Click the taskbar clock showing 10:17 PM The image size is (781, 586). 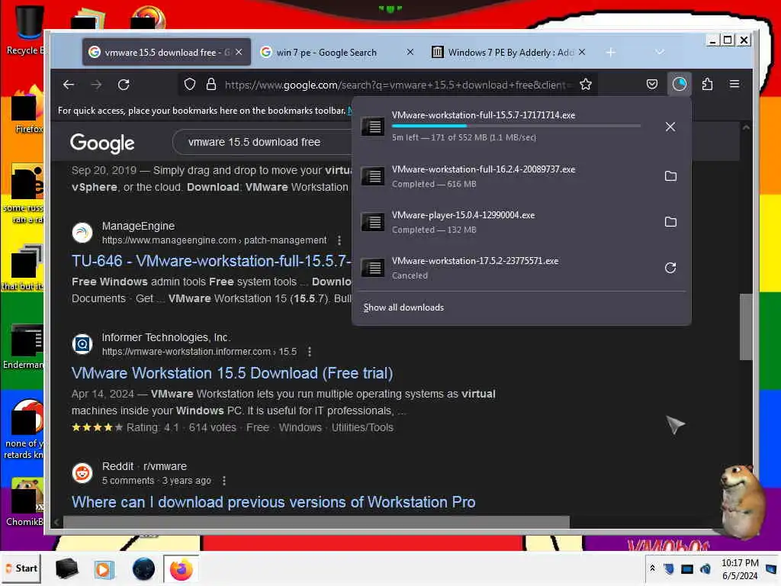point(740,569)
